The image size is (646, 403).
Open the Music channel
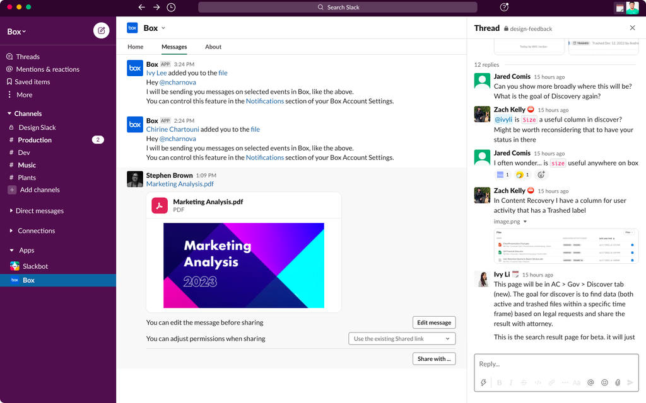tap(26, 165)
